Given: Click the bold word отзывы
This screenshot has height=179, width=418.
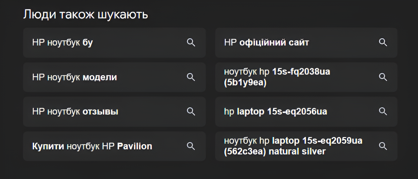Looking at the screenshot, I should click(x=100, y=112).
